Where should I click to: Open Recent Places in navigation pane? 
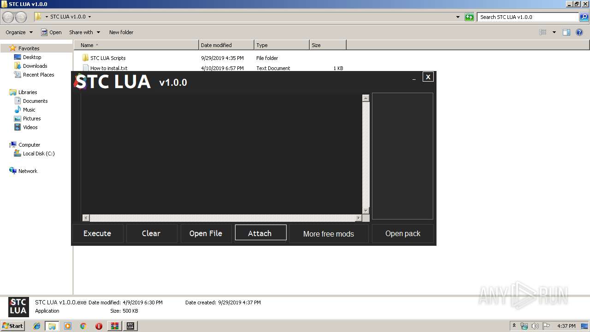pyautogui.click(x=38, y=75)
